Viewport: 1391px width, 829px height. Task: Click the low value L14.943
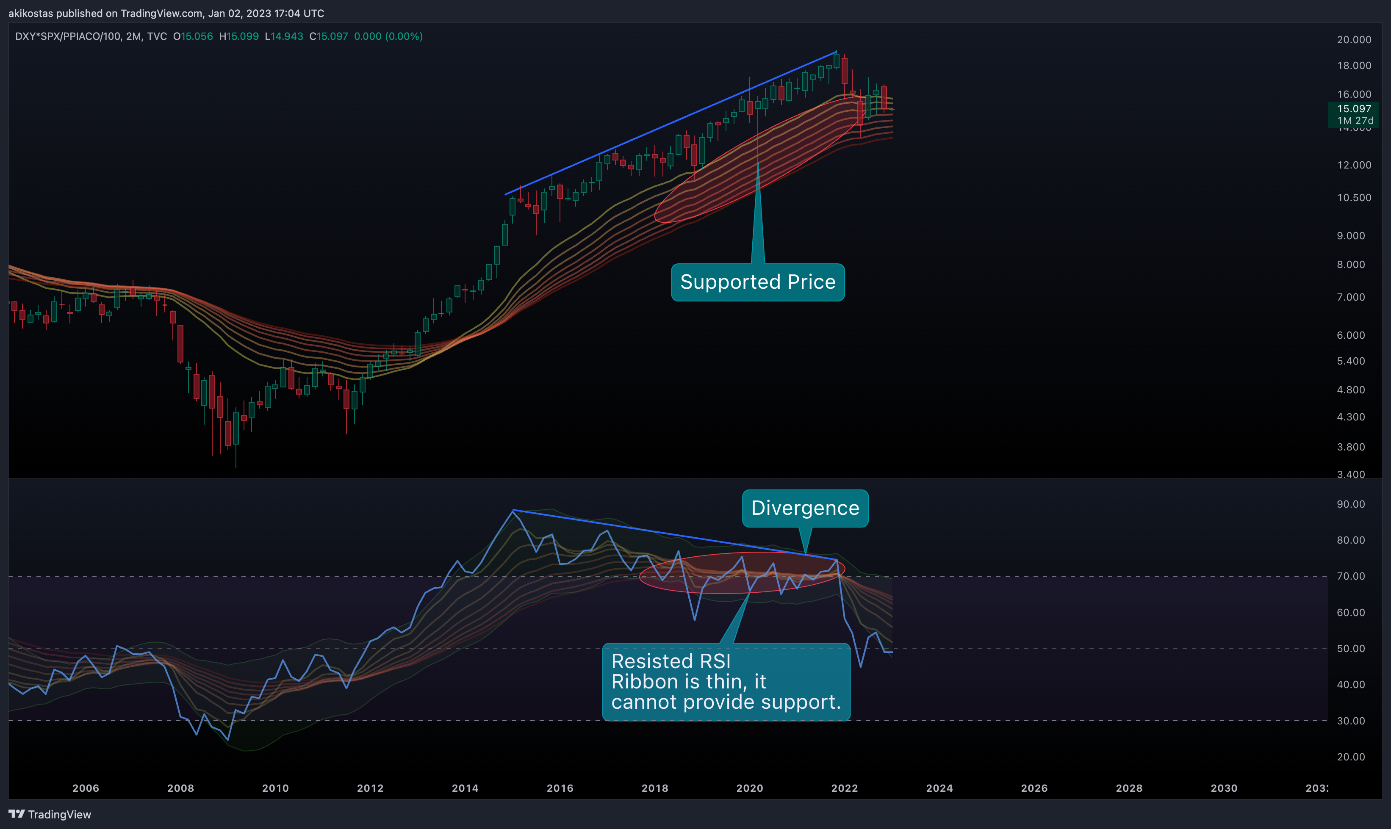click(x=284, y=36)
